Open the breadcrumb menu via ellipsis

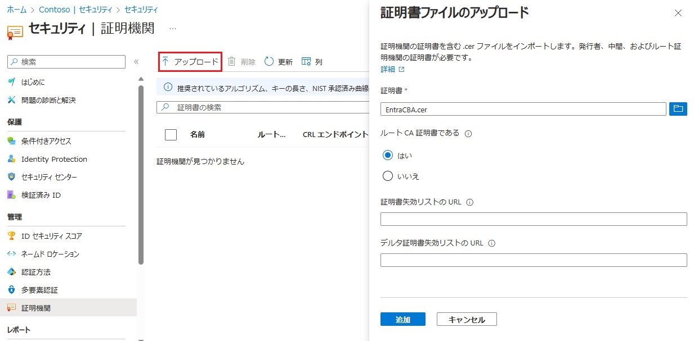point(172,28)
